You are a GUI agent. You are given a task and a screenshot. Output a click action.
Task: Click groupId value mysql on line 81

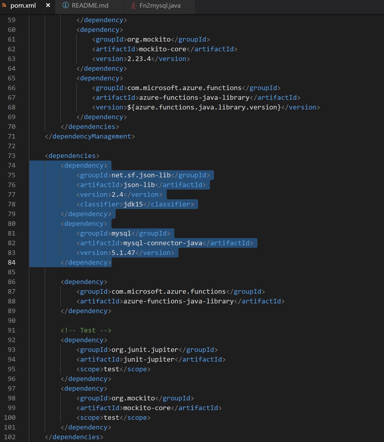(x=121, y=233)
